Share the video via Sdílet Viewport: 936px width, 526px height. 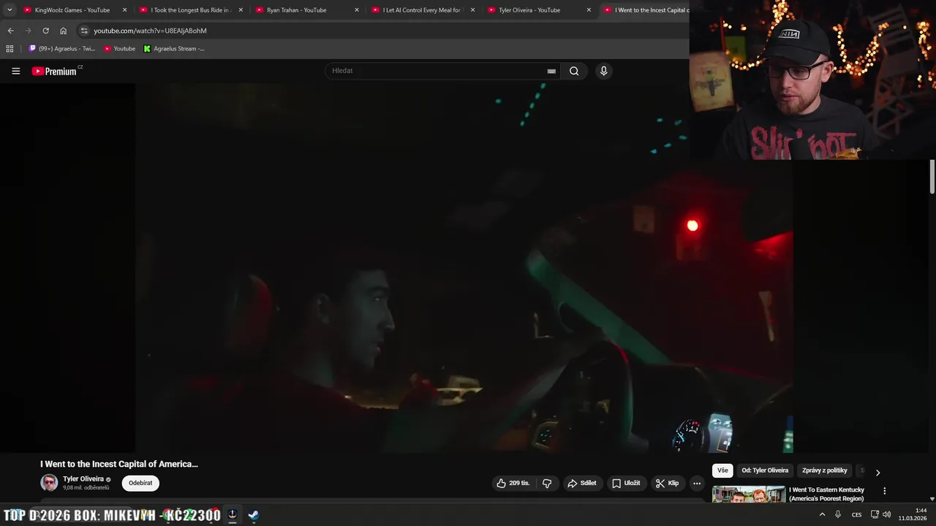click(x=582, y=483)
